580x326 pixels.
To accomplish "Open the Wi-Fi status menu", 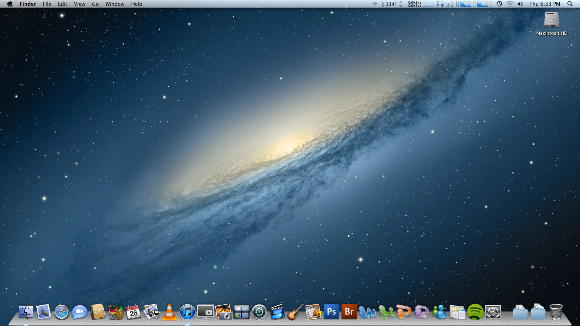I will (510, 4).
